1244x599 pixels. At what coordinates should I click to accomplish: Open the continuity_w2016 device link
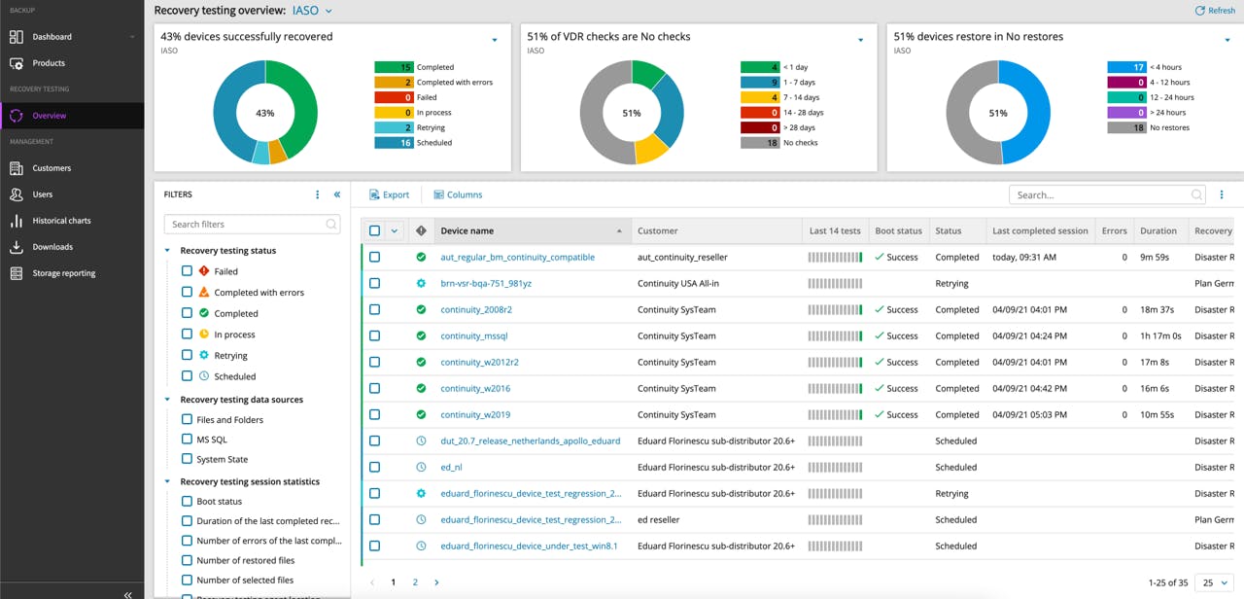tap(475, 389)
